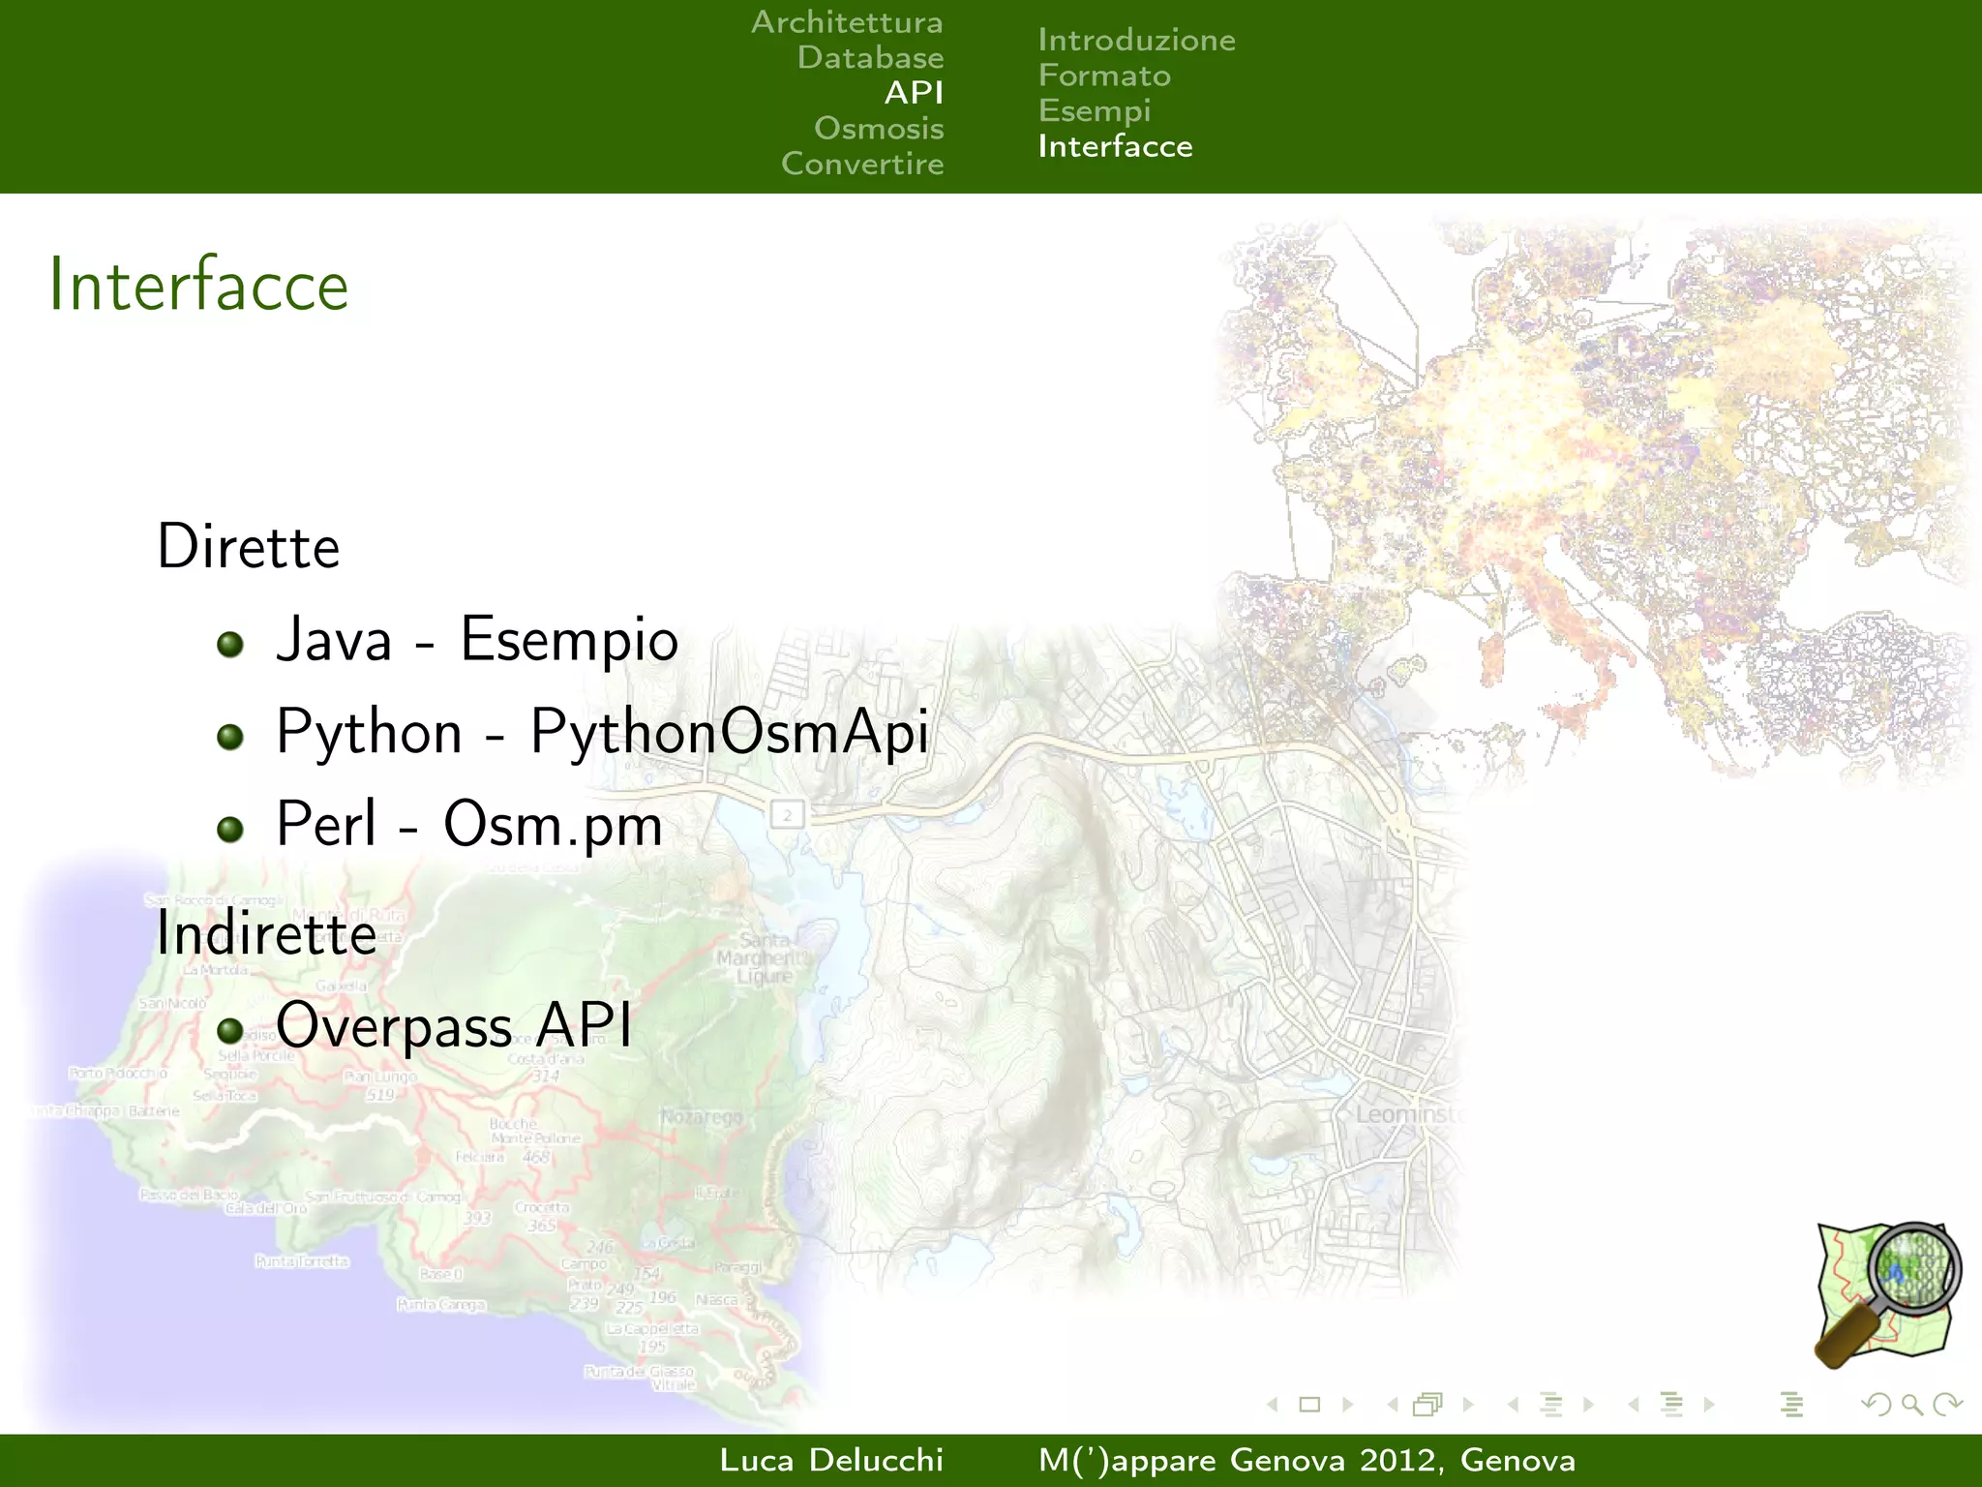Go to previous section arrow
This screenshot has height=1487, width=1982.
pyautogui.click(x=1634, y=1405)
